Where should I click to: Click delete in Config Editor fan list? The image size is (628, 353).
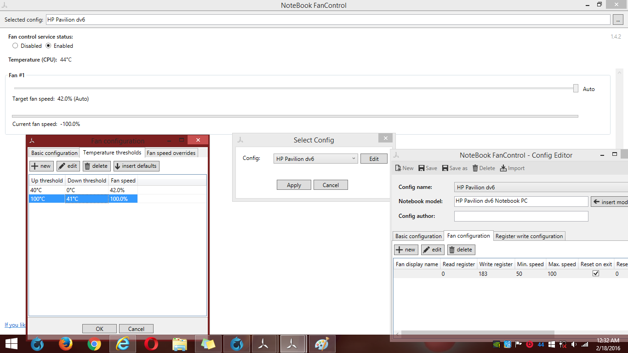click(x=461, y=250)
